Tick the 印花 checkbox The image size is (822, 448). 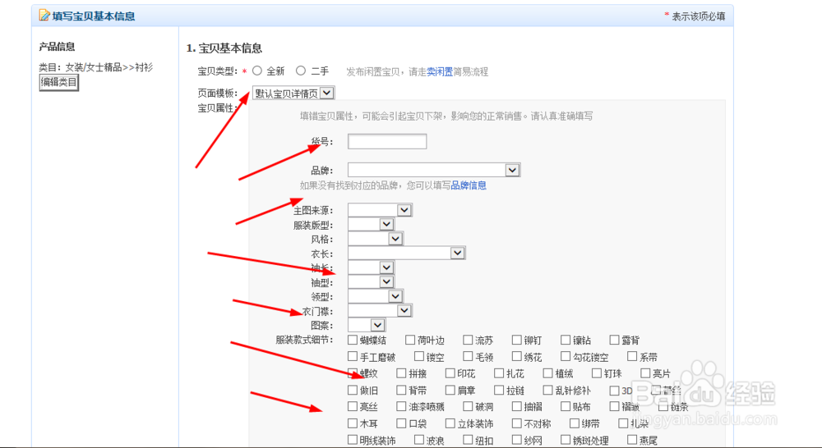(450, 373)
